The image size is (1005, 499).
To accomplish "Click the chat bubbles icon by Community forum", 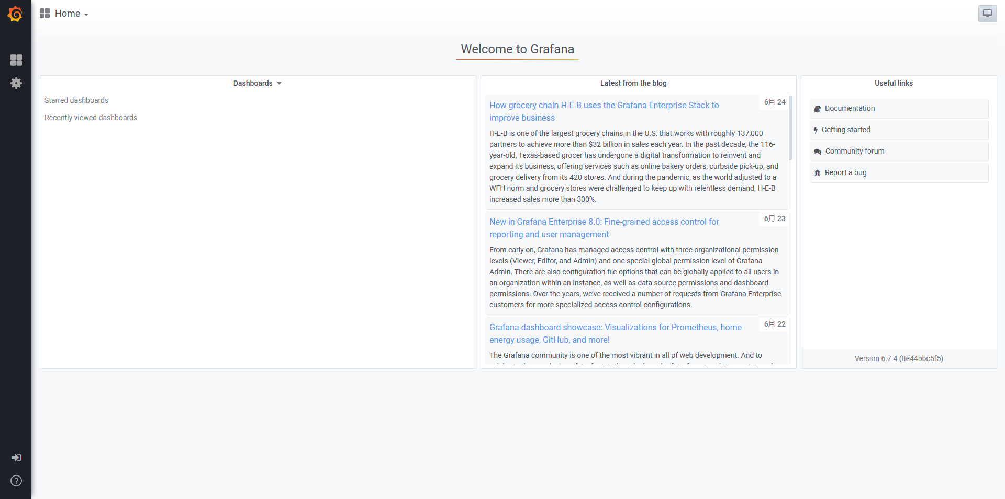I will (x=818, y=152).
